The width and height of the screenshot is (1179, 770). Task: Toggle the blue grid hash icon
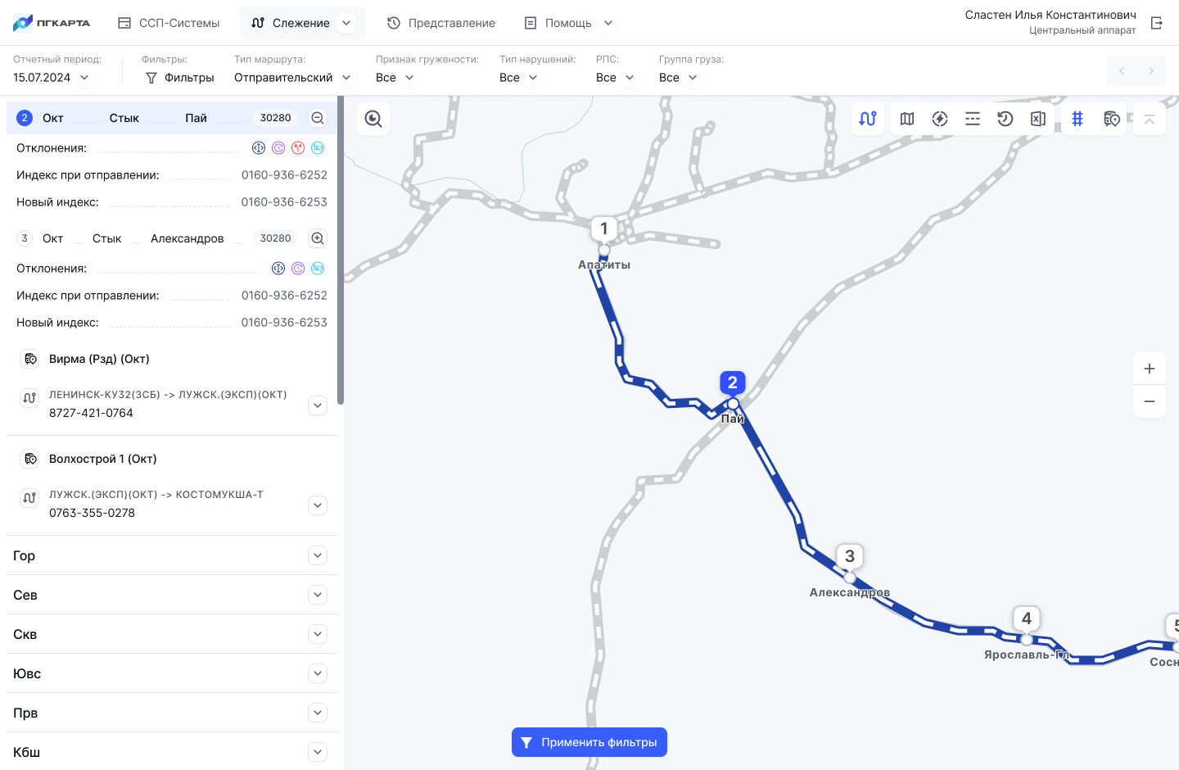click(x=1077, y=119)
